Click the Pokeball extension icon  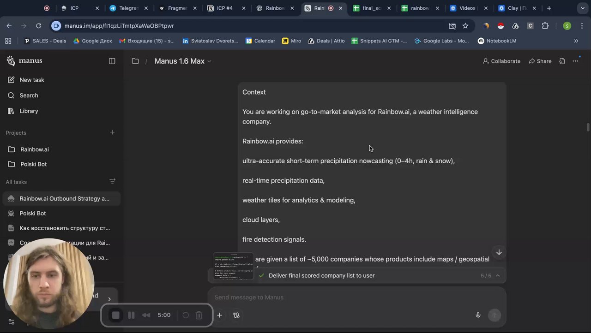click(x=501, y=26)
